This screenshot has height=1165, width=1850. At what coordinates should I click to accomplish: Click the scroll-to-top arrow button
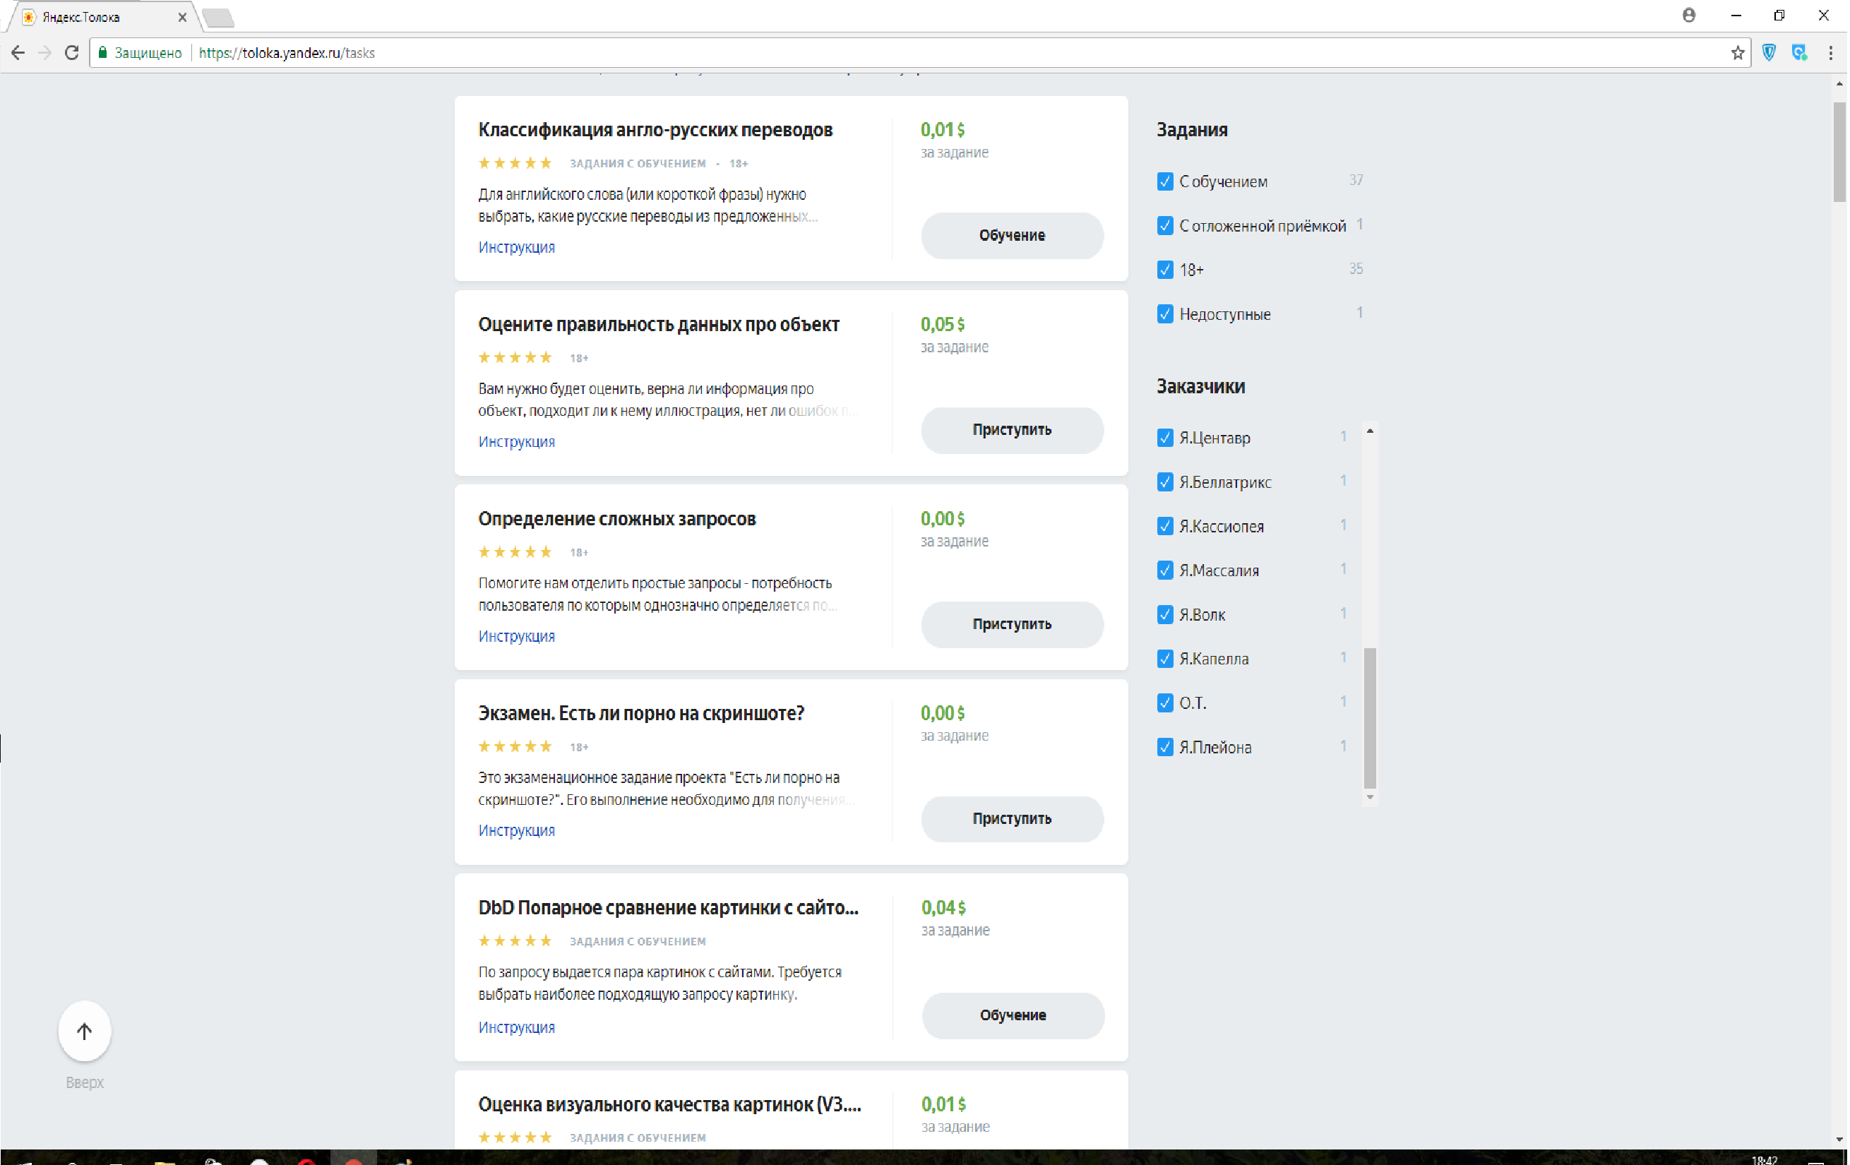pyautogui.click(x=85, y=1031)
